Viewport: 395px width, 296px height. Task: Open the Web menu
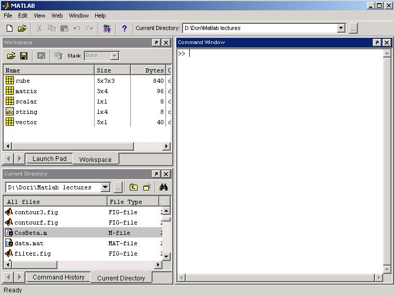click(57, 16)
